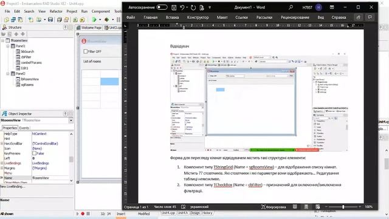The image size is (389, 219).
Task: Open the Ссылки ribbon tab
Action: coord(242,18)
